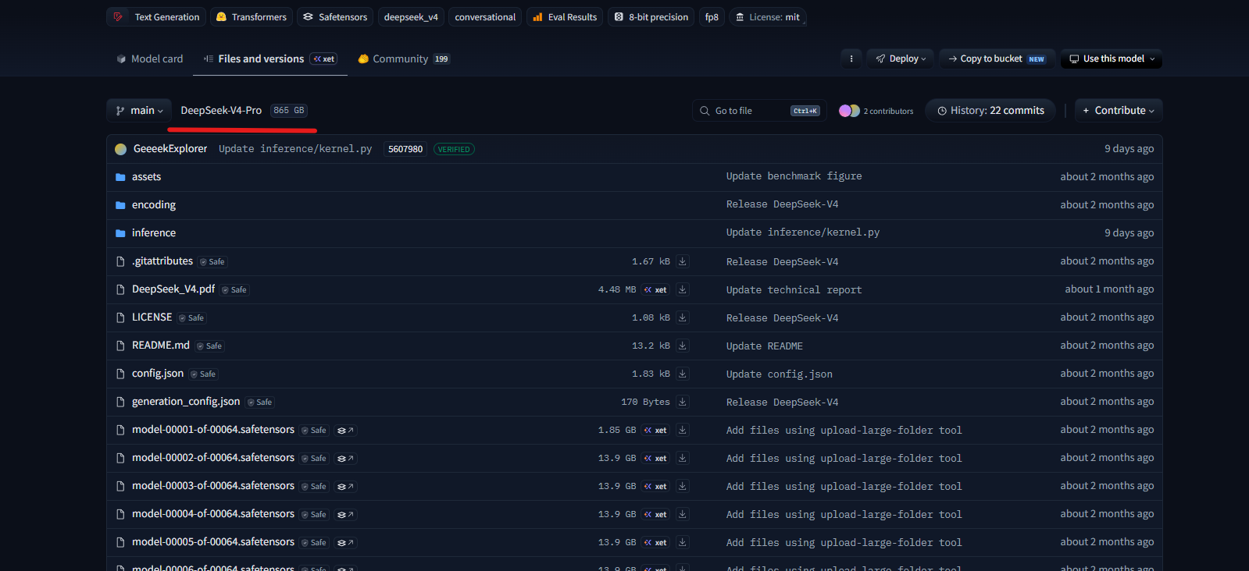Click the download icon for model-00005-of-00064.safetensors

[x=682, y=542]
